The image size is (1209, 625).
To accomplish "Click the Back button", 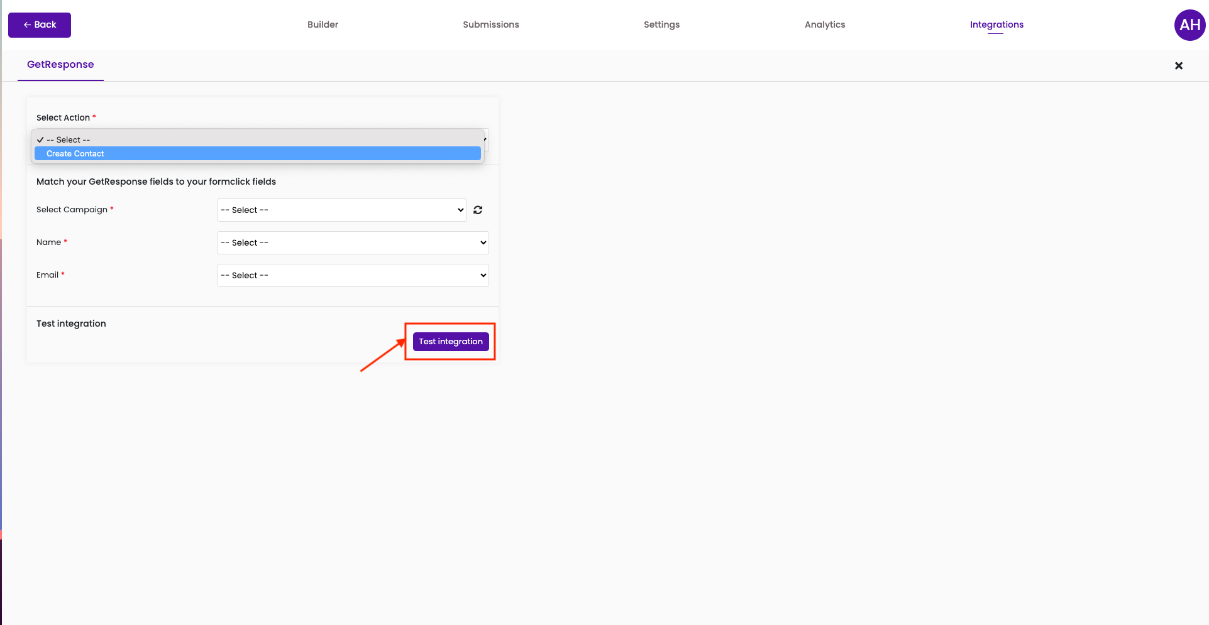I will 40,25.
